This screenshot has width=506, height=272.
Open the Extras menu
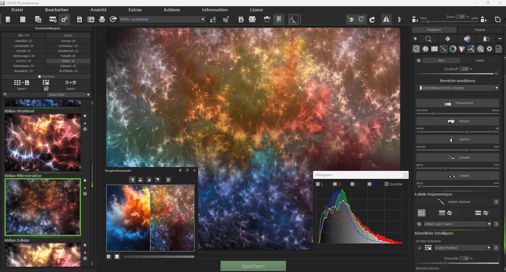click(135, 10)
